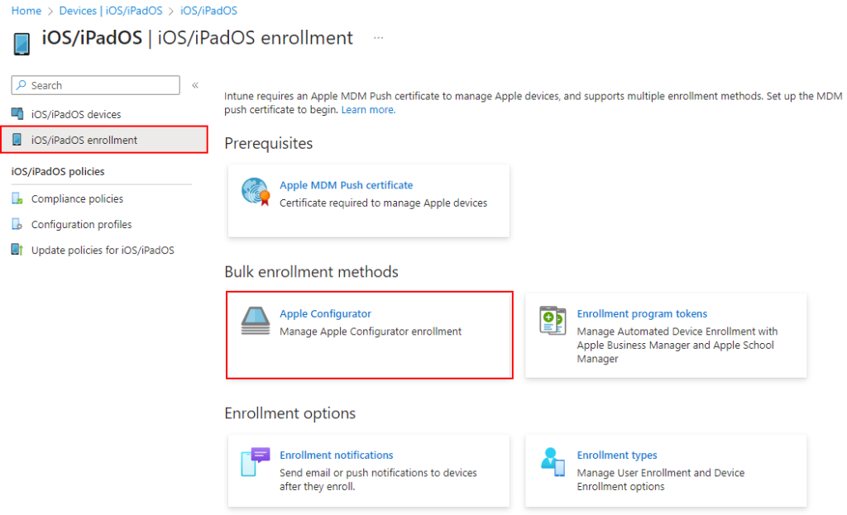
Task: Click the Prerequisites heading
Action: coord(269,143)
